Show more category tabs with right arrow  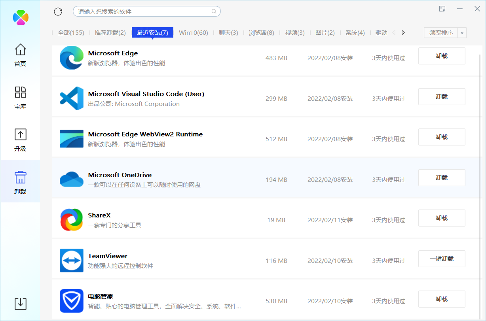tap(403, 33)
